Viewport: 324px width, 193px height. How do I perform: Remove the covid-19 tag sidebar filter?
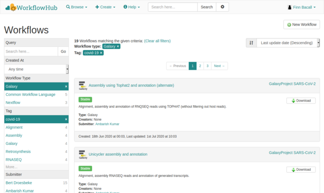(66, 119)
